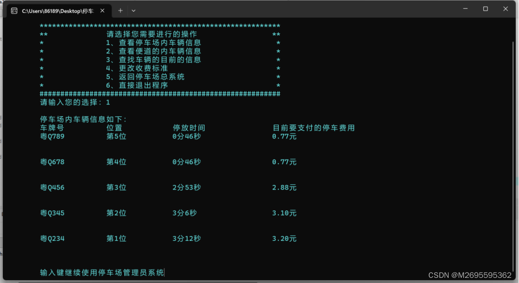The image size is (519, 283).
Task: Click position 第5位 in the 粤Q789 row
Action: [116, 136]
